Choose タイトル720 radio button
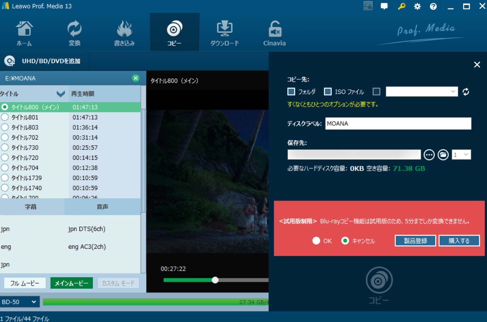 click(5, 158)
